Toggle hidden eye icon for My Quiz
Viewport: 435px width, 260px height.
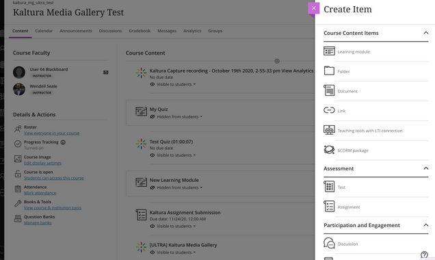click(153, 117)
